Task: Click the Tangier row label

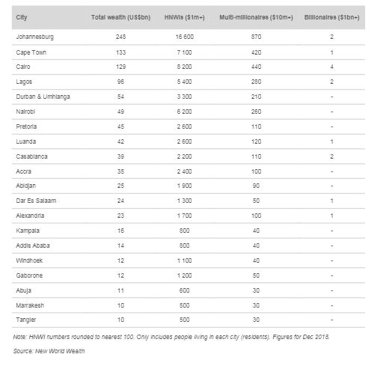Action: coord(26,320)
